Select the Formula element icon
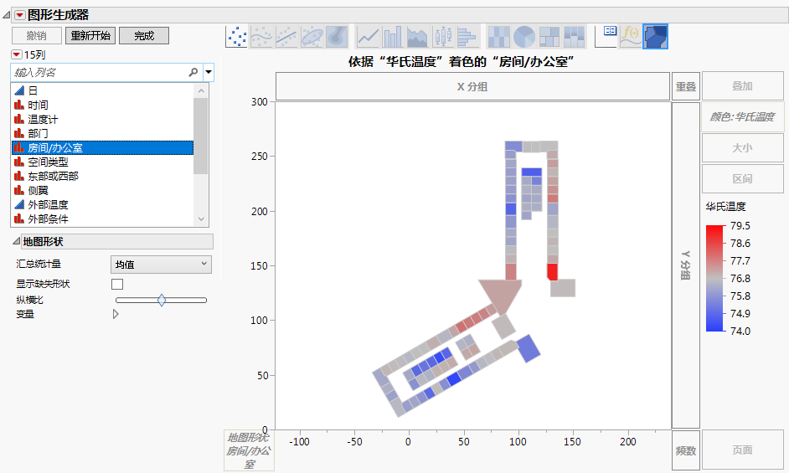The width and height of the screenshot is (789, 473). (631, 36)
